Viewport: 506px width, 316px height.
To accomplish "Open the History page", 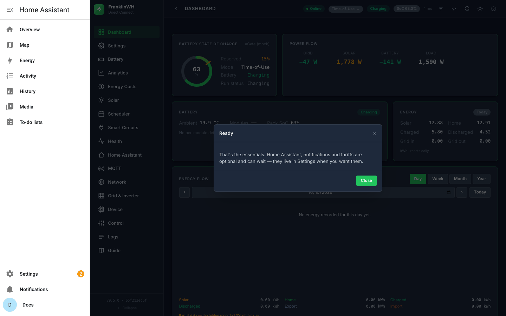I will [x=45, y=91].
